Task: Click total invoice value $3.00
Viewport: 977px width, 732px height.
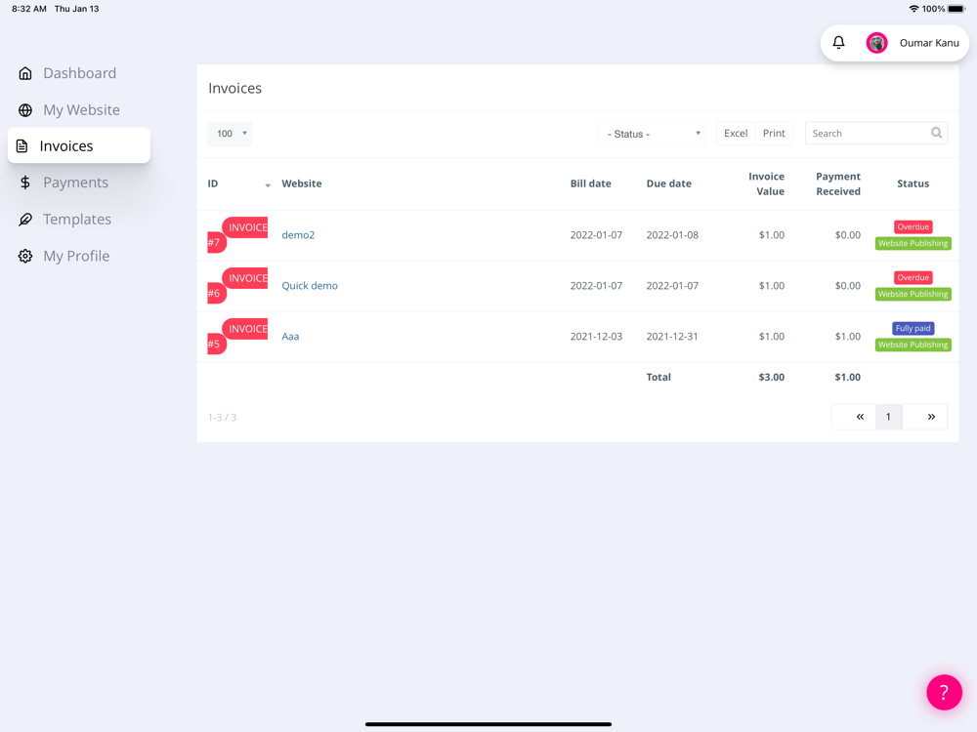Action: coord(772,377)
